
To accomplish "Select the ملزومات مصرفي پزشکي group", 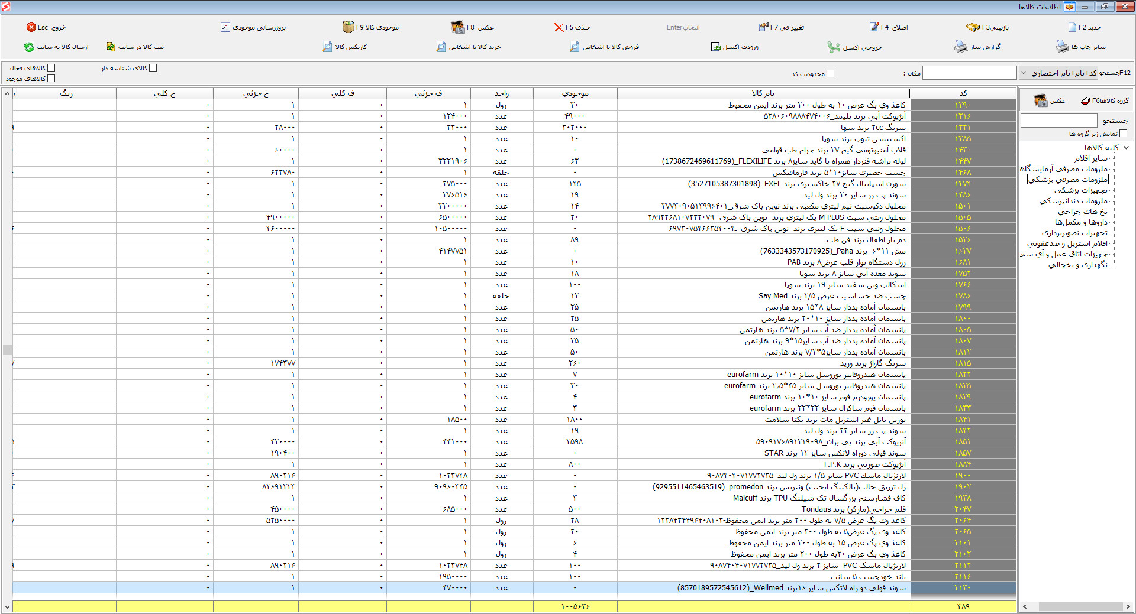I will tap(1068, 180).
